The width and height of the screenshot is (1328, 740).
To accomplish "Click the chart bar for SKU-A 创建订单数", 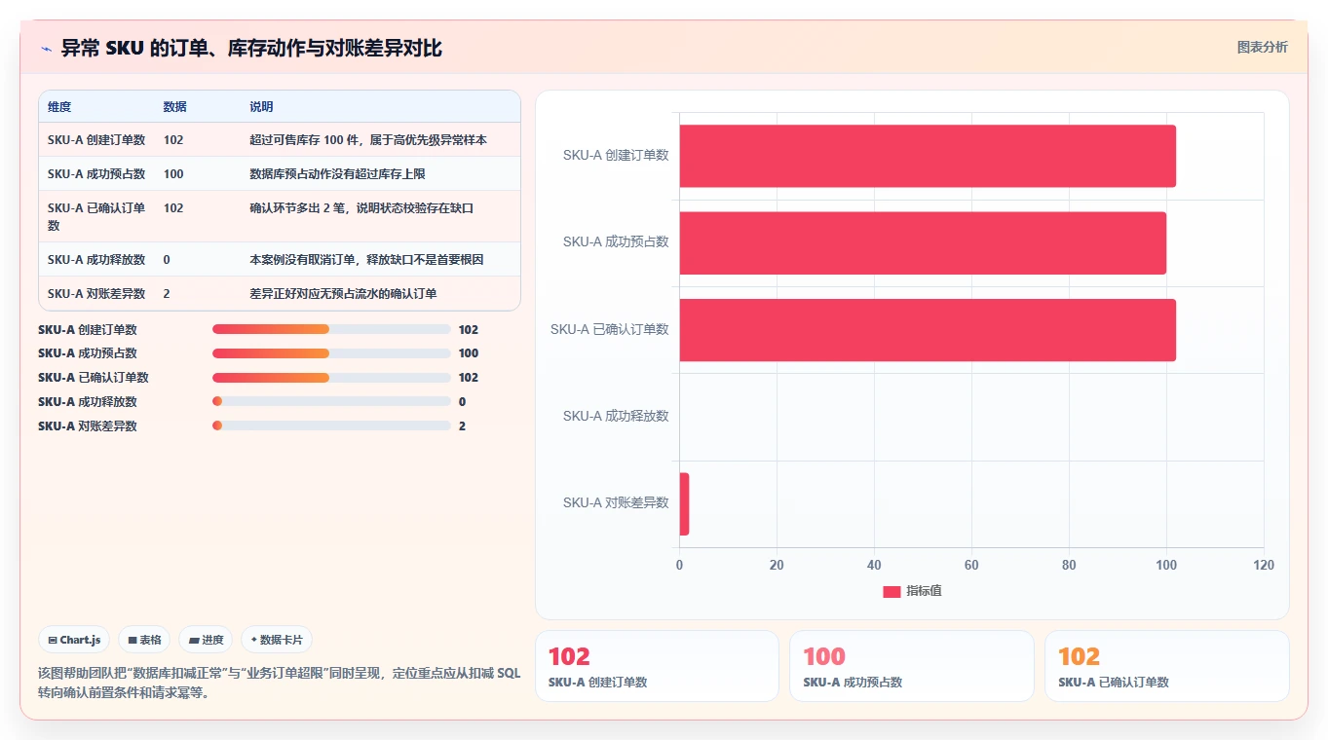I will (x=928, y=156).
